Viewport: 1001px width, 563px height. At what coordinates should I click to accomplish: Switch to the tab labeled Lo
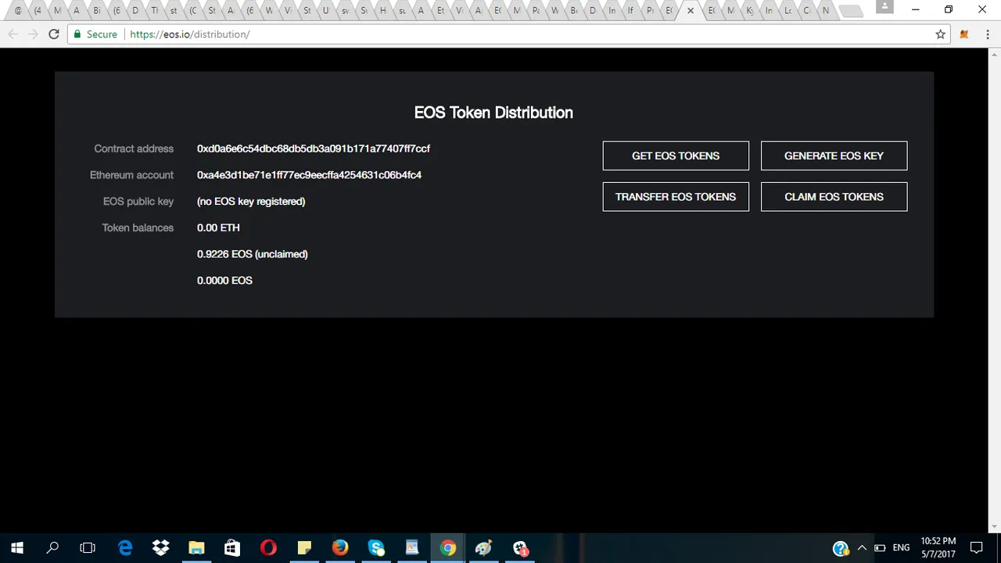click(788, 11)
